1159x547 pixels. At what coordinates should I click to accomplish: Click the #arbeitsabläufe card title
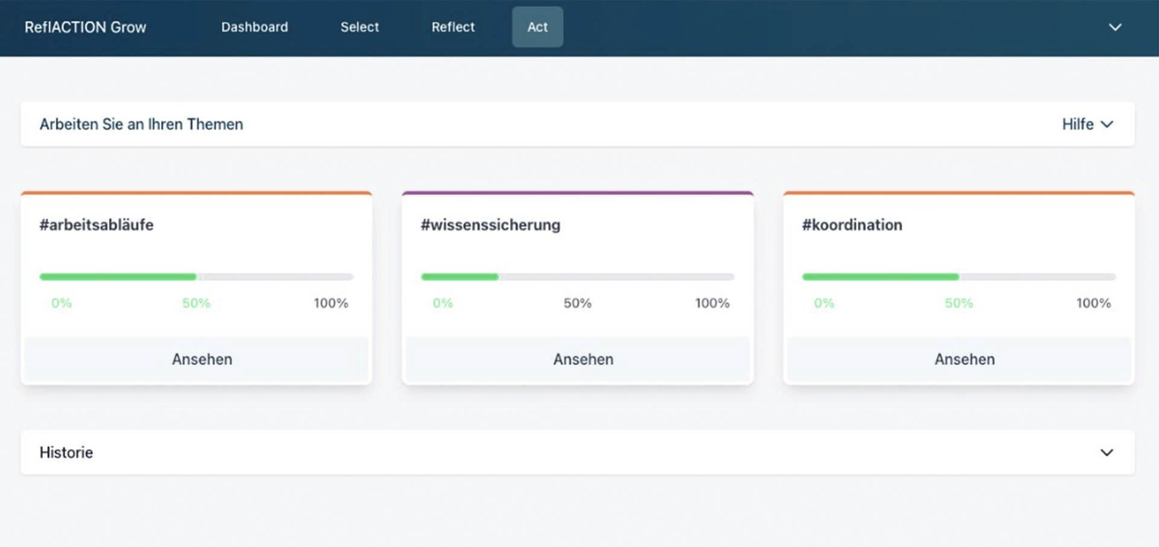click(97, 225)
